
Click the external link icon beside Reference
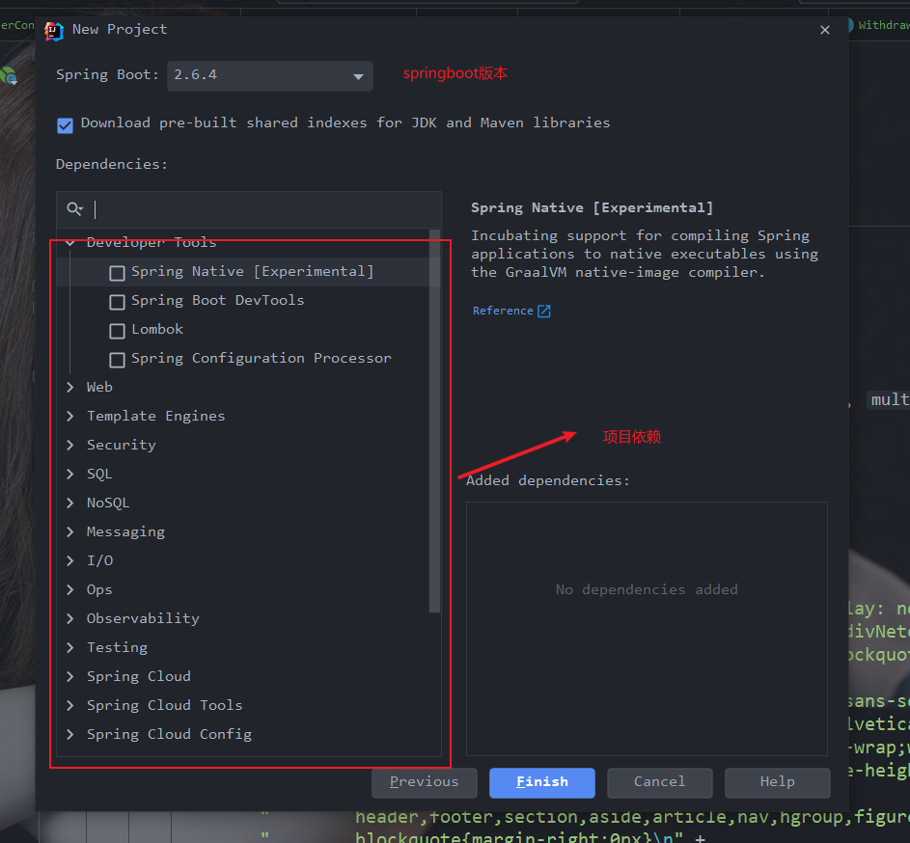pos(544,311)
